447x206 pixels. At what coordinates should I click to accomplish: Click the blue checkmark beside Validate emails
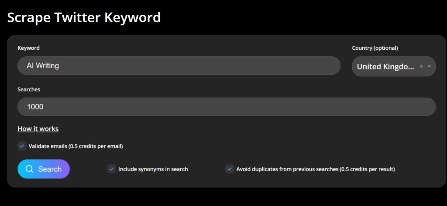[x=22, y=146]
